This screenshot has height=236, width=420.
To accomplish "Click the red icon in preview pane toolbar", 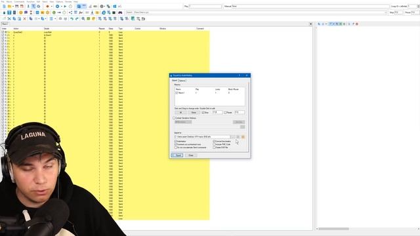I will click(x=357, y=24).
